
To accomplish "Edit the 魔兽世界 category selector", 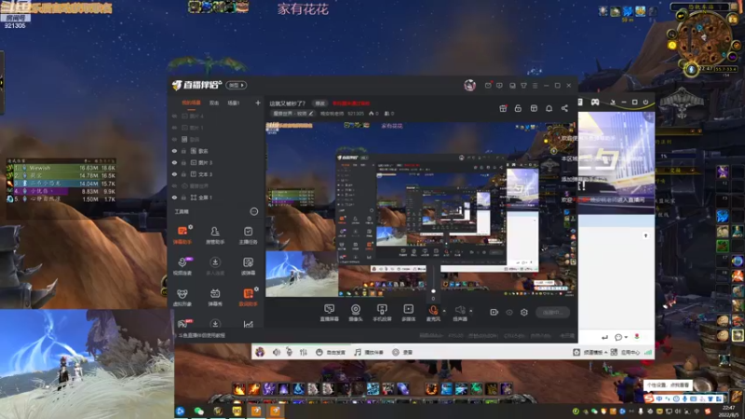I will click(293, 114).
